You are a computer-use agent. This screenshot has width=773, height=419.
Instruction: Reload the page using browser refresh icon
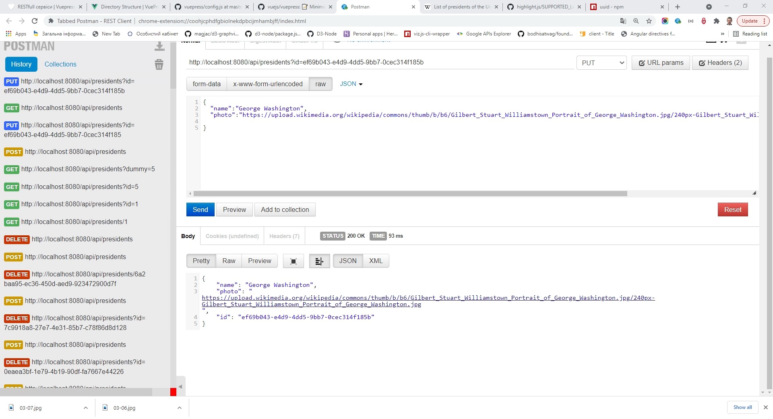tap(35, 21)
